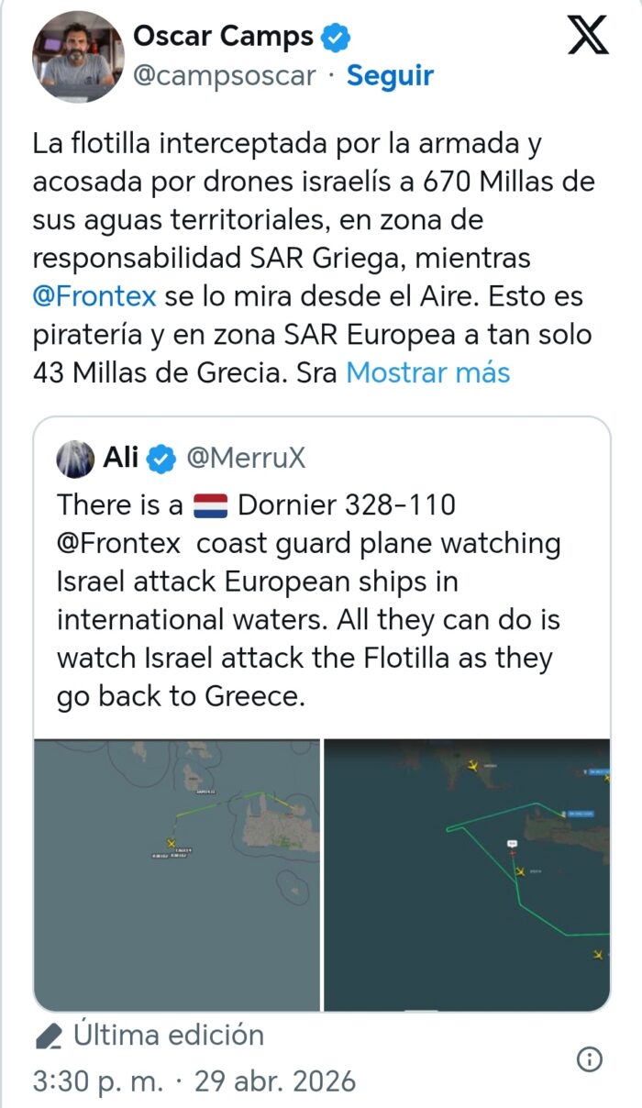Click the Ali display name
The width and height of the screenshot is (642, 1108).
point(120,458)
